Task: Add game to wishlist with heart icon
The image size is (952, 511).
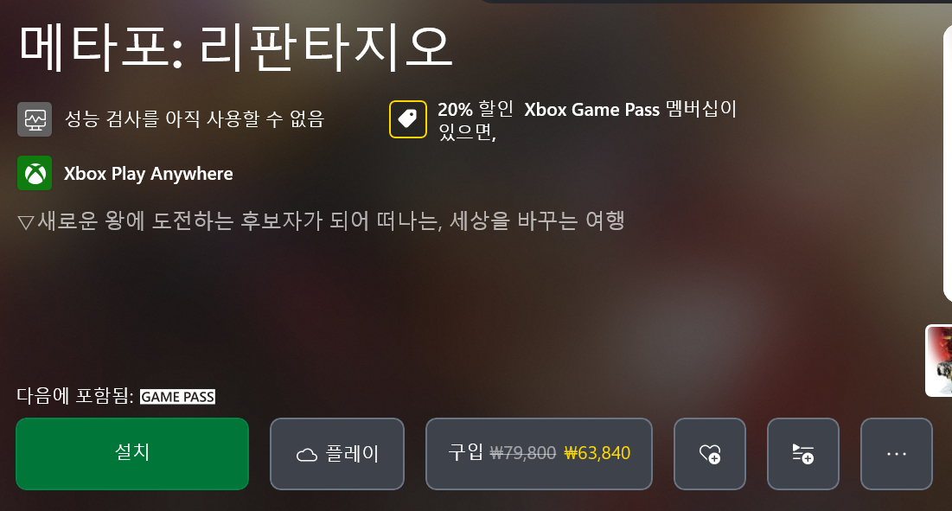Action: [710, 453]
